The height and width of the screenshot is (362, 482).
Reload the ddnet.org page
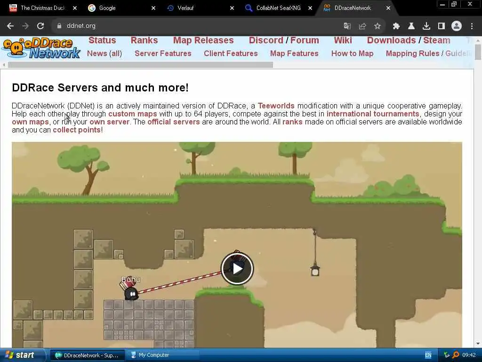[40, 26]
